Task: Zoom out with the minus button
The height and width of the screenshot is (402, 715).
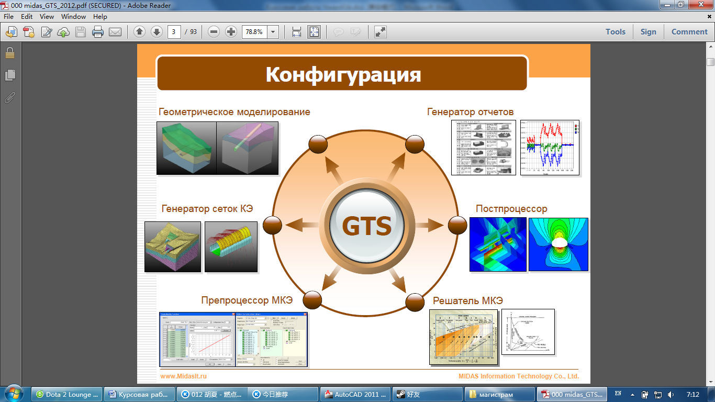Action: 214,32
